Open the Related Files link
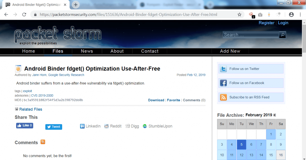 pyautogui.click(x=31, y=109)
